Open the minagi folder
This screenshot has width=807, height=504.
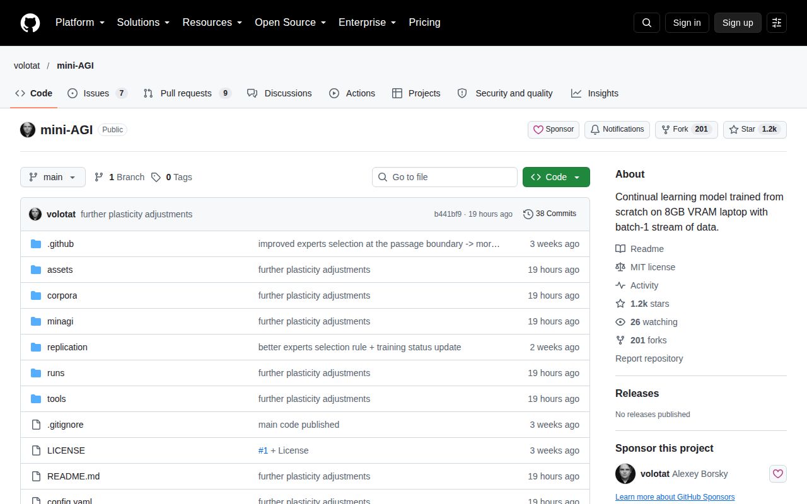coord(60,321)
